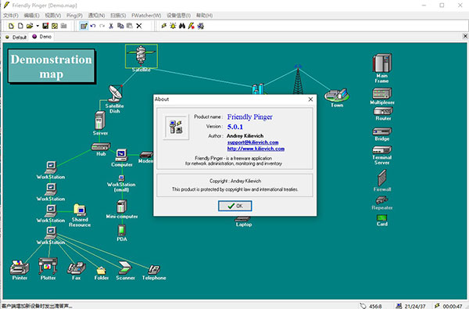Click the yellow alarm bell icon
This screenshot has height=309, width=469.
pyautogui.click(x=173, y=26)
